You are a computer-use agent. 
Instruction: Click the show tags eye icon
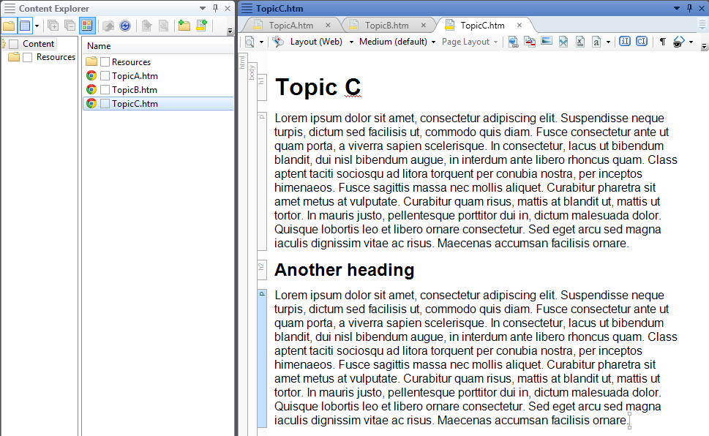pos(678,42)
